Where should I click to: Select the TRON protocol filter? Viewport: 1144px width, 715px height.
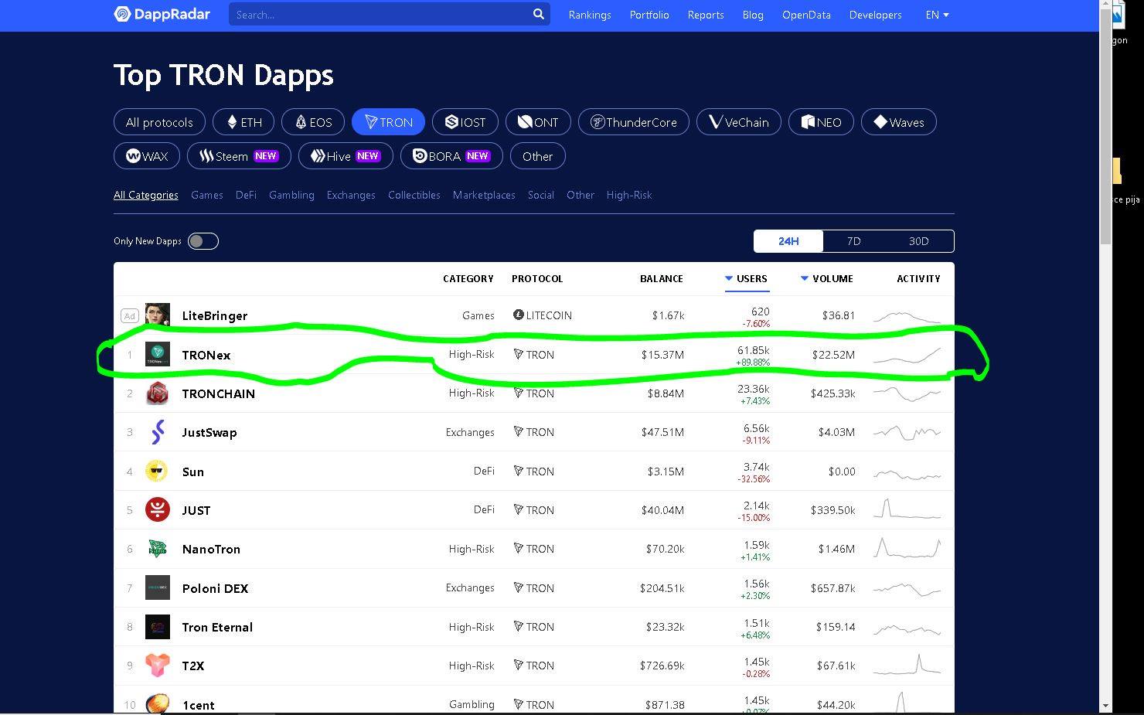tap(388, 122)
